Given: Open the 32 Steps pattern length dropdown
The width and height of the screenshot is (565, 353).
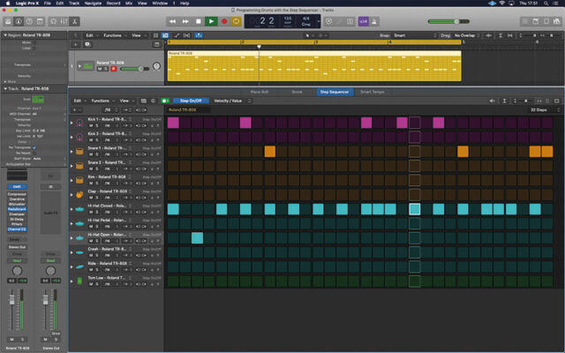Looking at the screenshot, I should coord(545,109).
